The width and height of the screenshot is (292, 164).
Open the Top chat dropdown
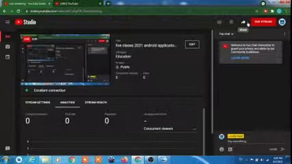226,34
